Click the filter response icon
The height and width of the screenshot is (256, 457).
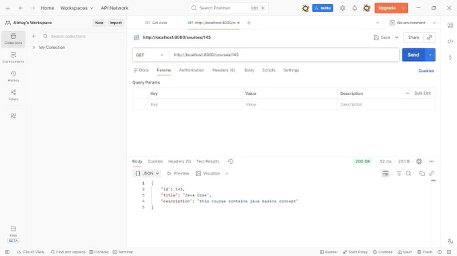[399, 173]
